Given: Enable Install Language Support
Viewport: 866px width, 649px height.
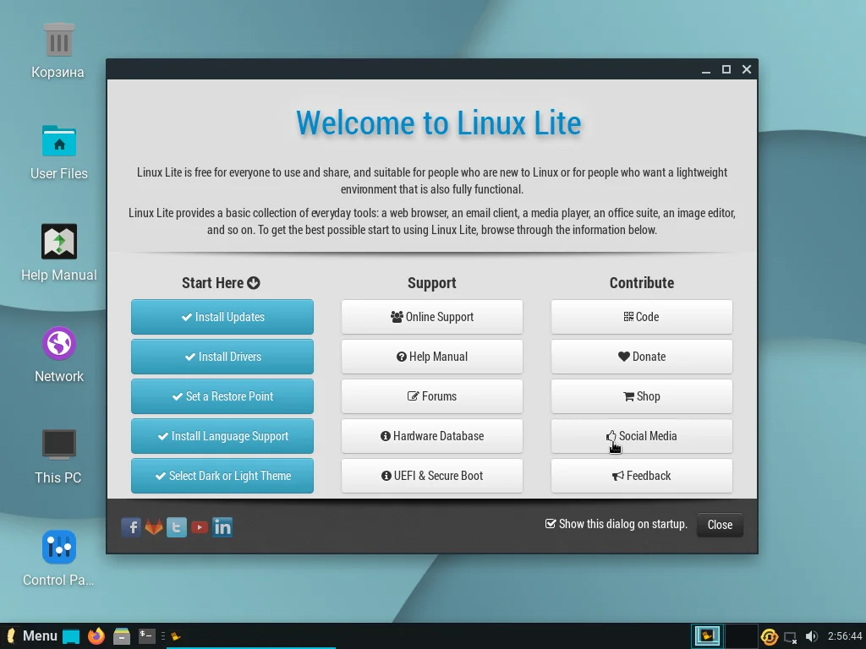Looking at the screenshot, I should point(222,436).
